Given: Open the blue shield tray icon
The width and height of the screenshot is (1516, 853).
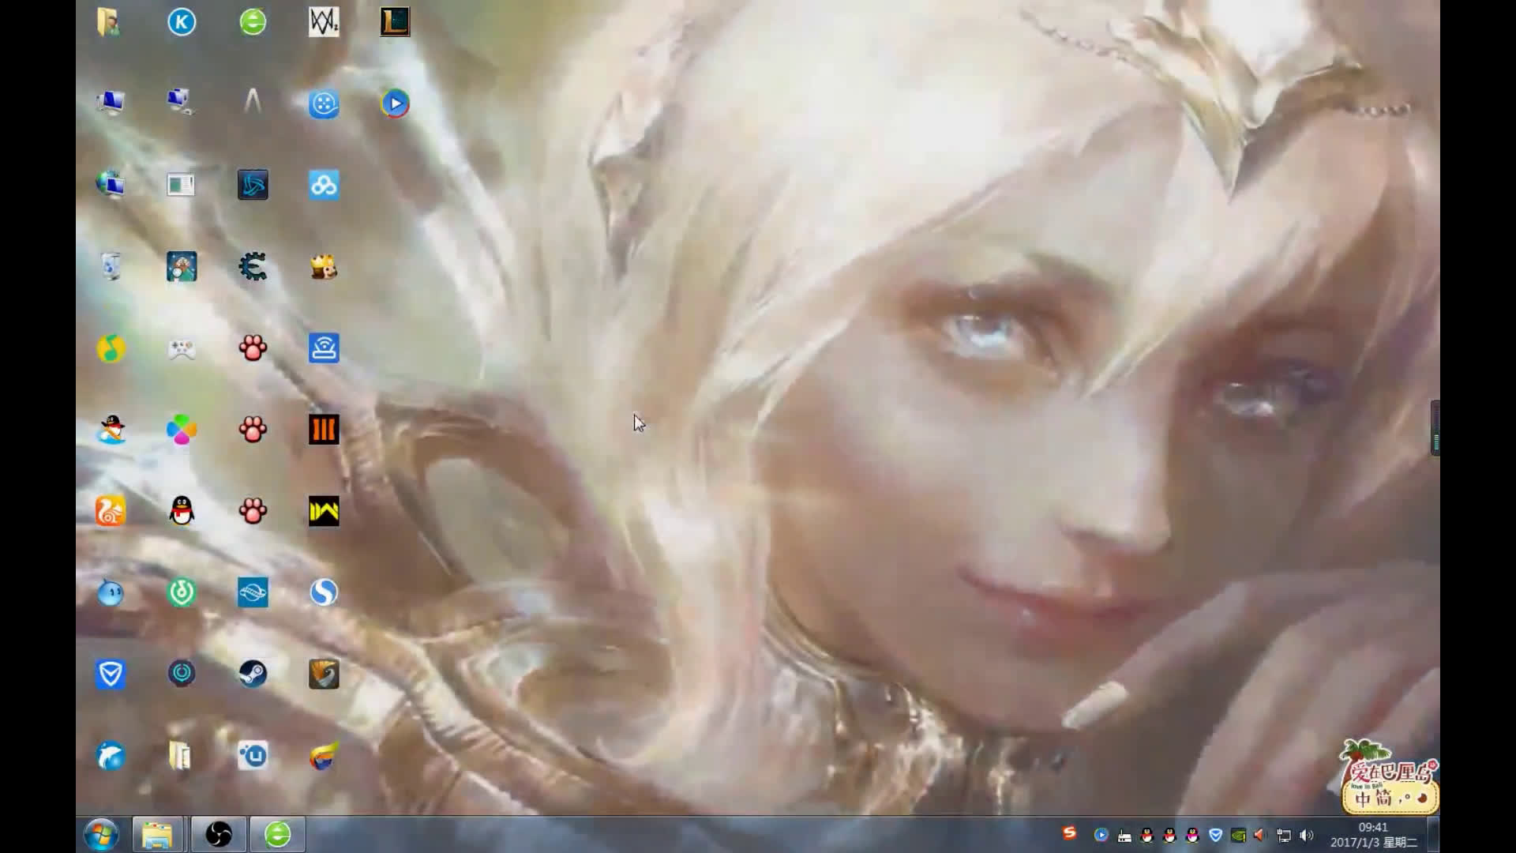Looking at the screenshot, I should click(1216, 835).
